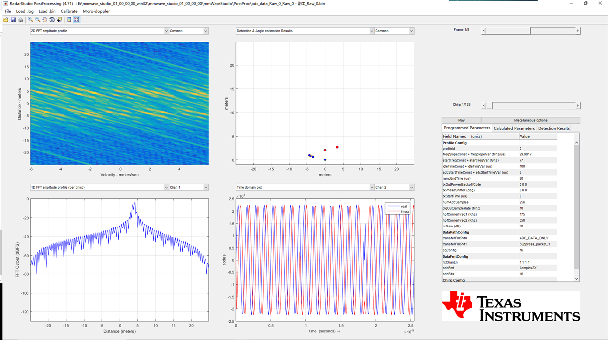Click the Chirp slider left arrow
The height and width of the screenshot is (340, 608).
[484, 105]
